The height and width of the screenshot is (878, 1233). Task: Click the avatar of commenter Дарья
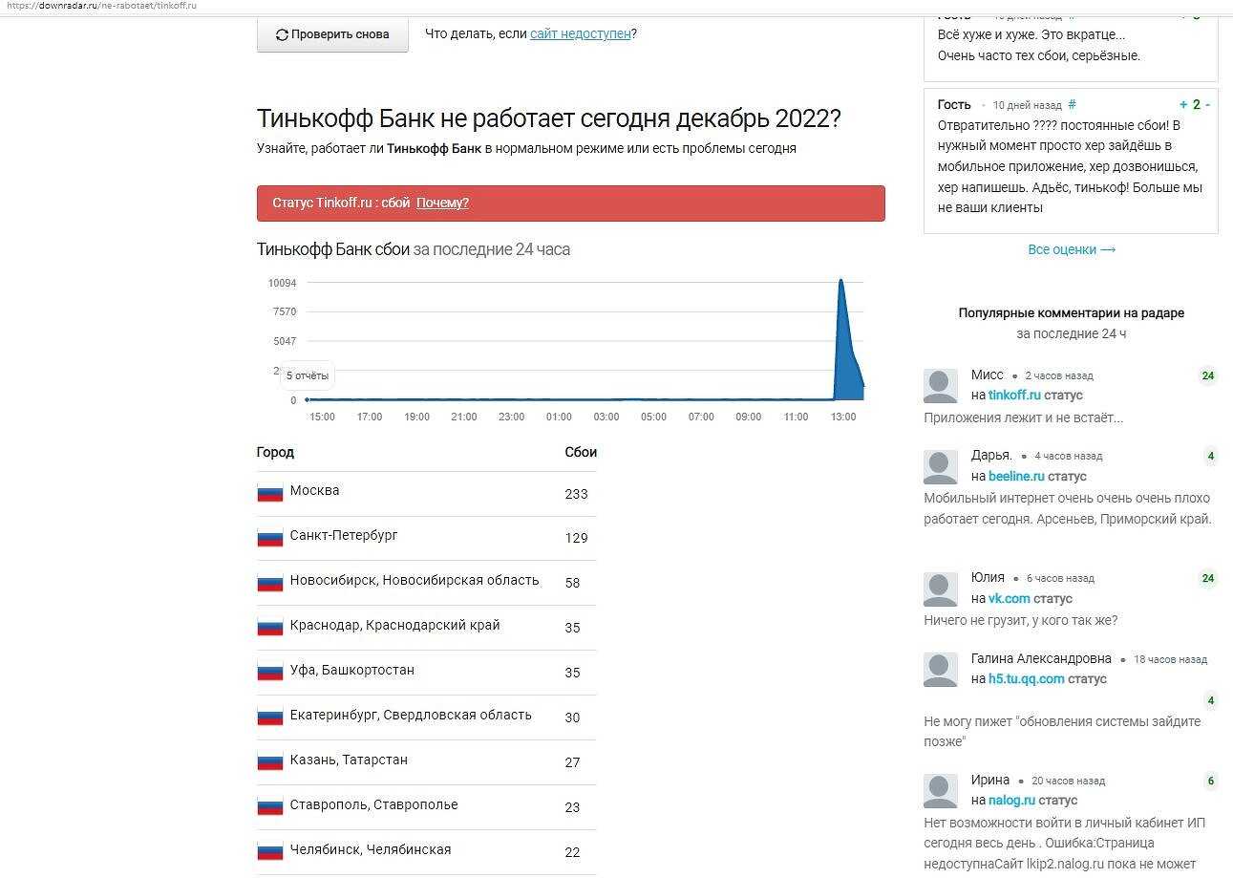pos(941,466)
